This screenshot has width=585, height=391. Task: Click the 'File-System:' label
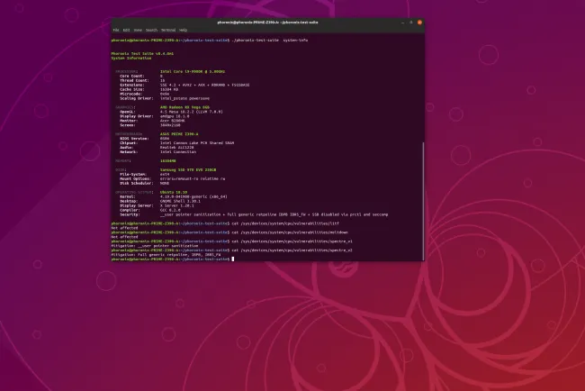[x=134, y=174]
